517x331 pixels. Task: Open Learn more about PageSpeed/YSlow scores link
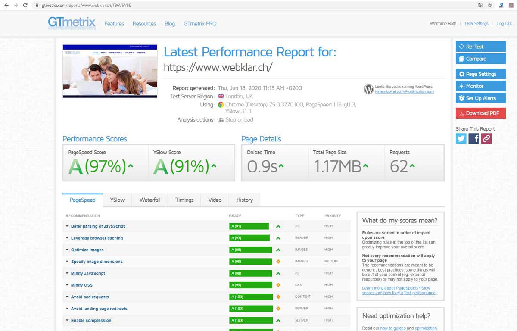(399, 290)
